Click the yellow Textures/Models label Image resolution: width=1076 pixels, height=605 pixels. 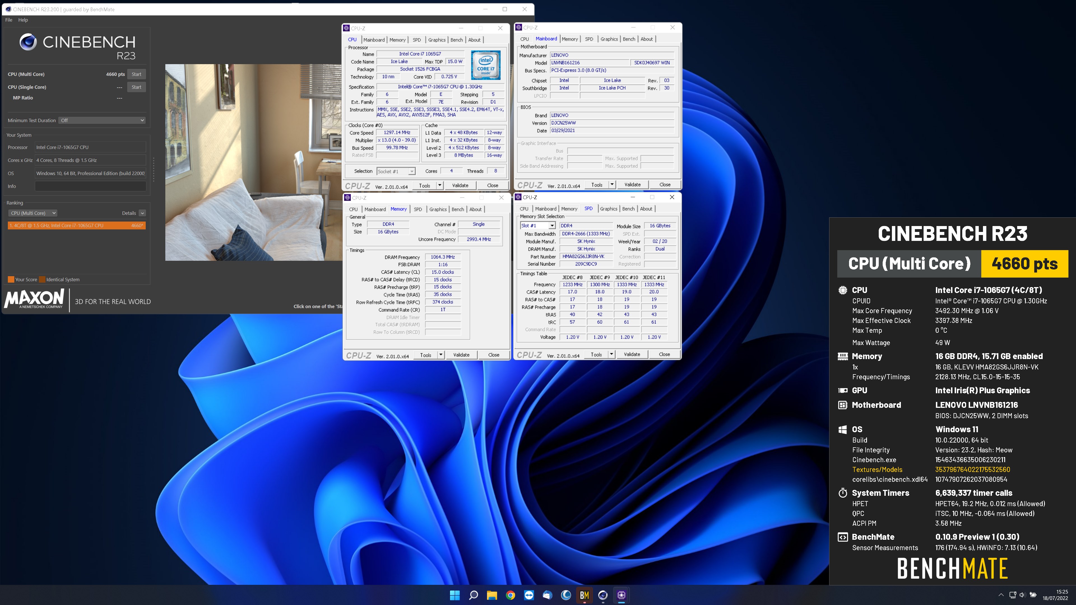click(x=877, y=470)
